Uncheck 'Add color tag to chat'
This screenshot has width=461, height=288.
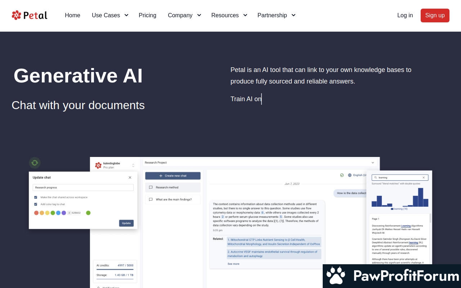pos(36,204)
